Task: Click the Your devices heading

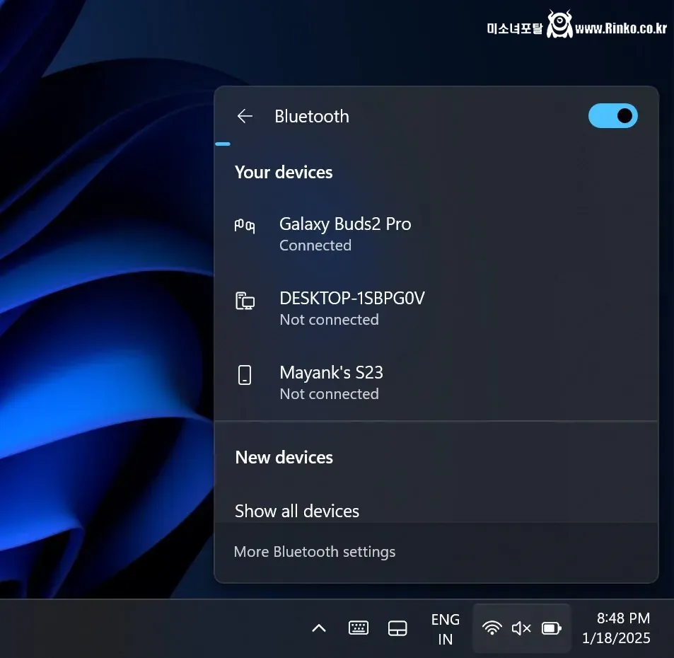Action: coord(284,173)
